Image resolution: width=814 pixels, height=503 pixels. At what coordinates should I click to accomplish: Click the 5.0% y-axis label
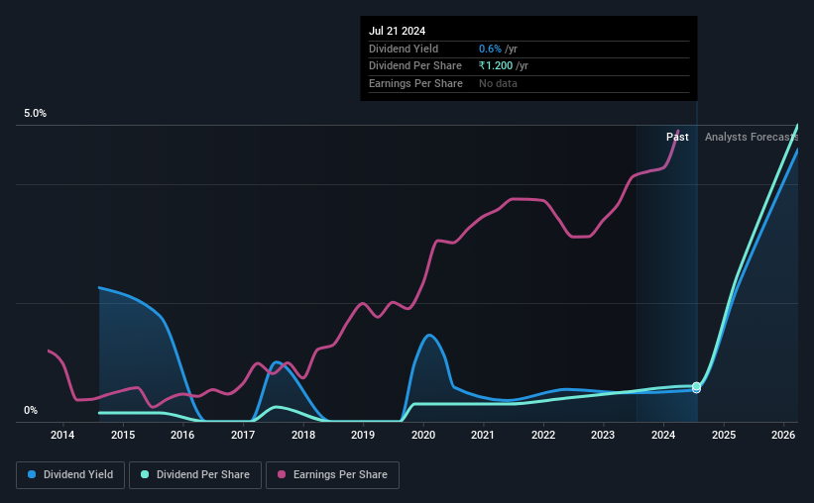click(35, 113)
